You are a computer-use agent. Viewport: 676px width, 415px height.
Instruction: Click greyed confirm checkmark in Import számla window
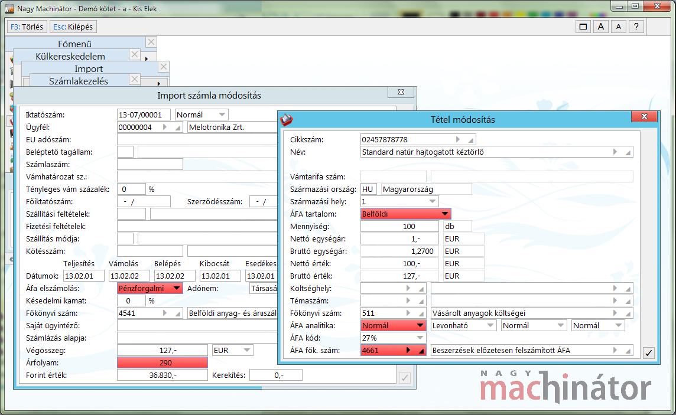[x=404, y=378]
